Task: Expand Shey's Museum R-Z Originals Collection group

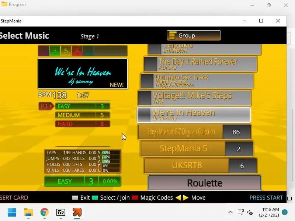Action: [x=195, y=132]
